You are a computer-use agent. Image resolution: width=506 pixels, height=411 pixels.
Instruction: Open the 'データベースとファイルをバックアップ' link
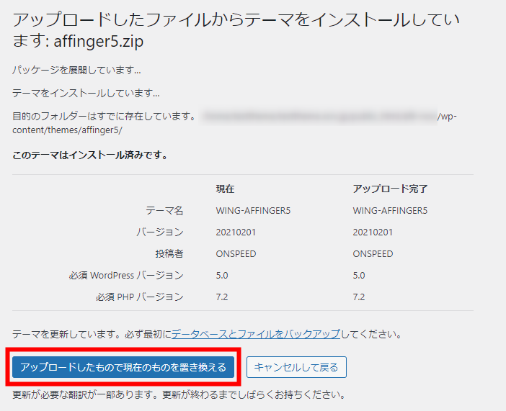(x=256, y=334)
